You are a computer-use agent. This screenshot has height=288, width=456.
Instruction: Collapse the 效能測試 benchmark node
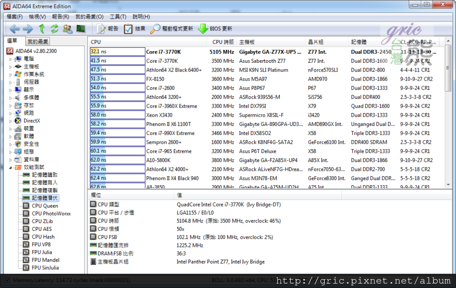(11, 167)
